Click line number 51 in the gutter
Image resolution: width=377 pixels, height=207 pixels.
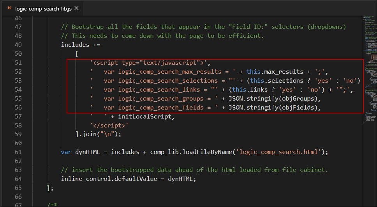coord(18,62)
